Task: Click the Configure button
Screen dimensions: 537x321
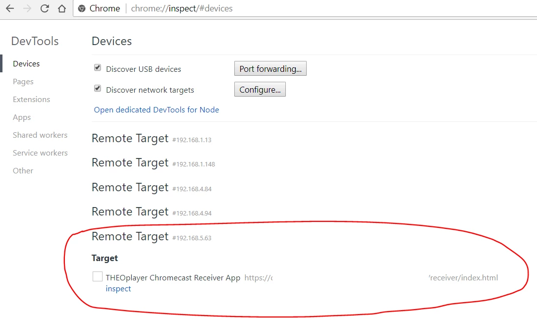Action: pyautogui.click(x=260, y=89)
